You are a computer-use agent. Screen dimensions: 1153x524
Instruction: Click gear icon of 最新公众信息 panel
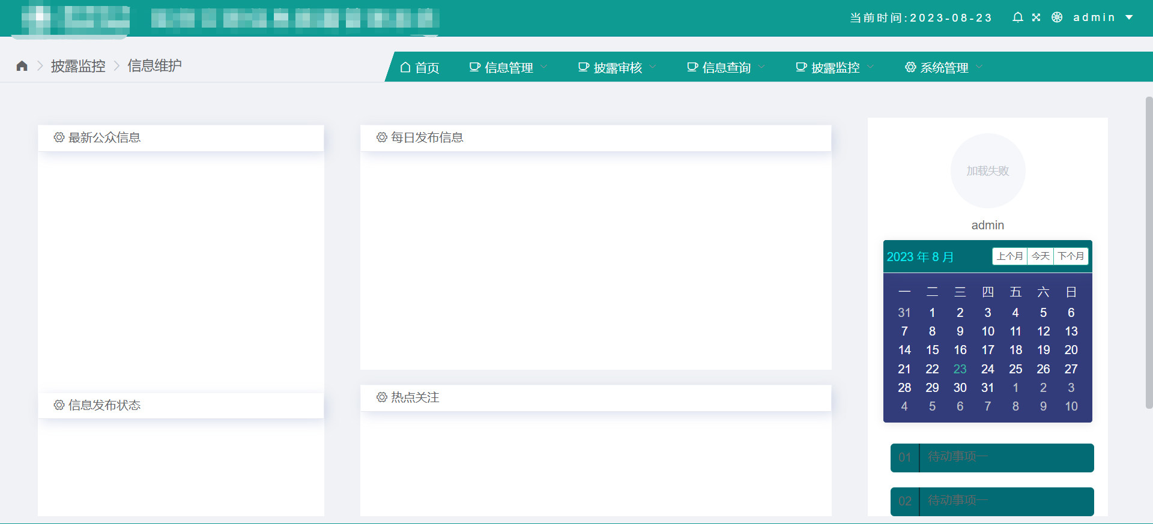pos(59,137)
